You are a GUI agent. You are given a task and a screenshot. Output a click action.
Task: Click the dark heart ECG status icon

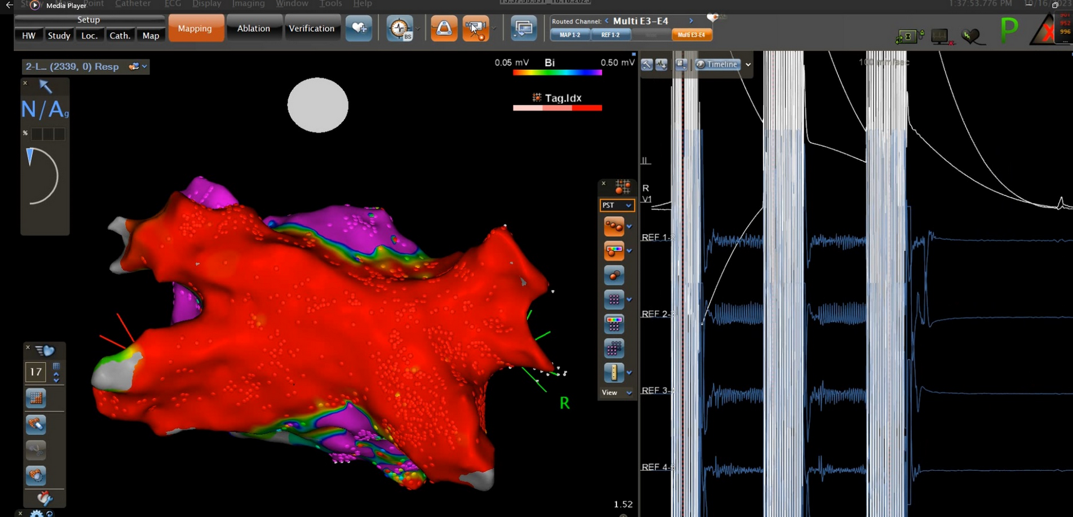click(972, 37)
